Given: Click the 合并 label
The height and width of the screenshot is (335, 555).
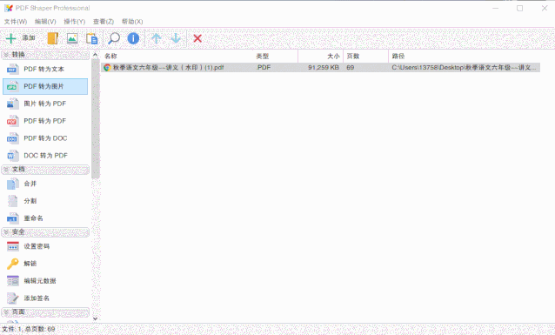Looking at the screenshot, I should pyautogui.click(x=30, y=184).
